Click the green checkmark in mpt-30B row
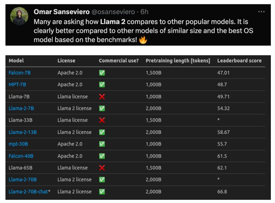Viewport: 275px width, 203px height. click(x=102, y=144)
